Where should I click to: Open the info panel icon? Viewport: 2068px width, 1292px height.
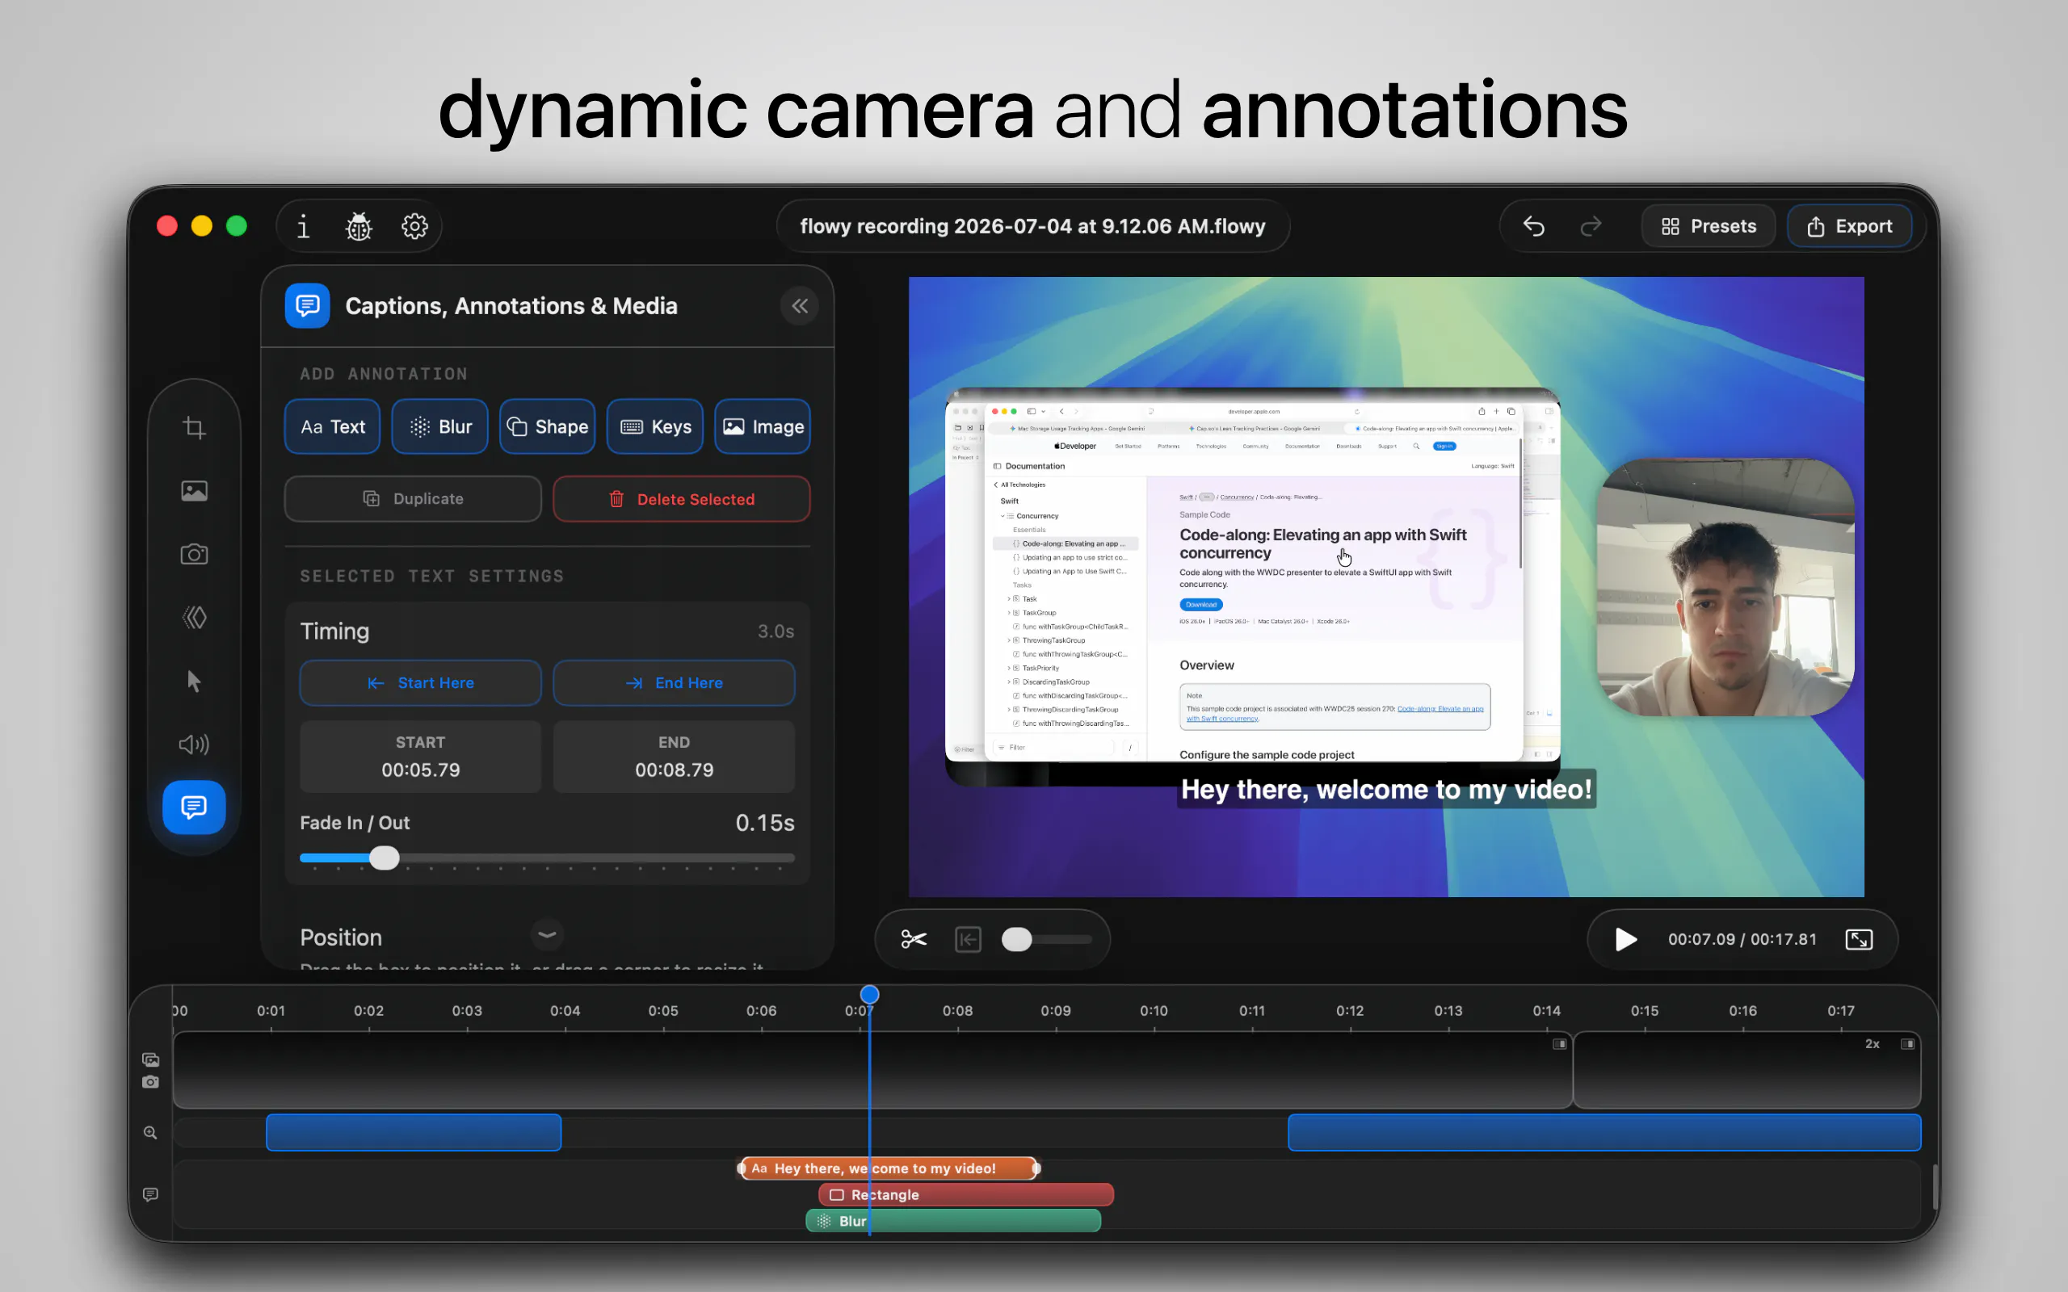tap(302, 226)
